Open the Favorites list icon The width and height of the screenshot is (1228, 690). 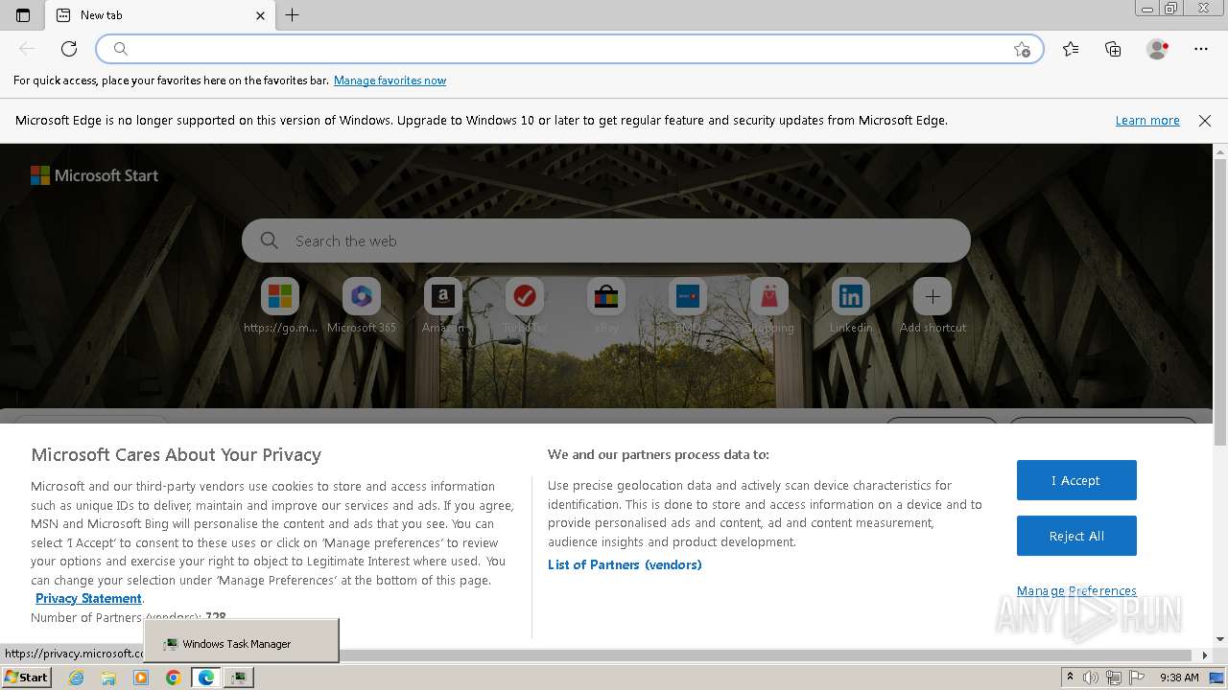pos(1071,49)
